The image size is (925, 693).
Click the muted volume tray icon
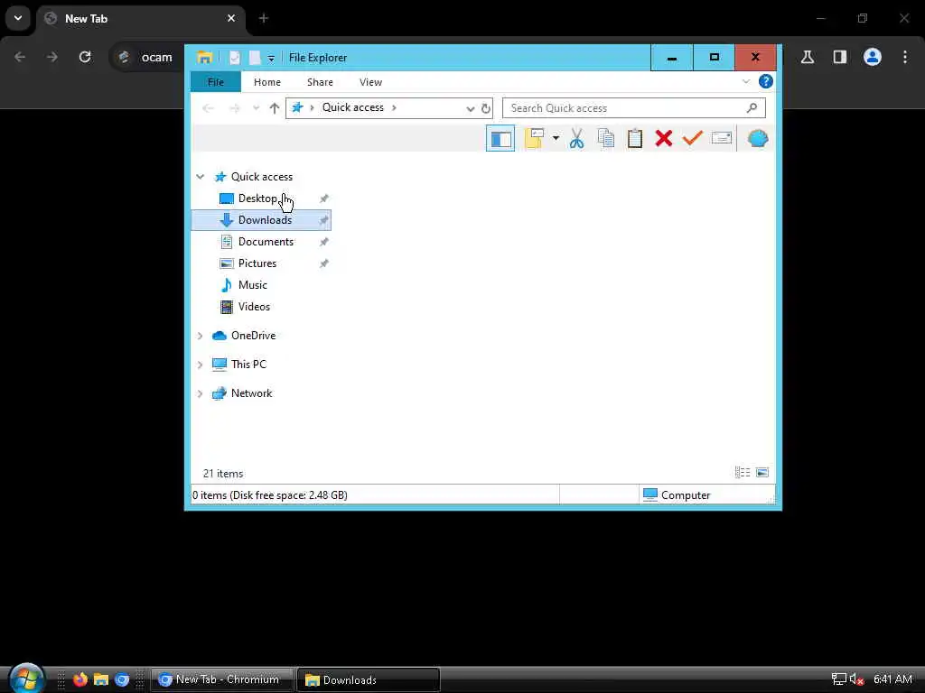tap(857, 679)
